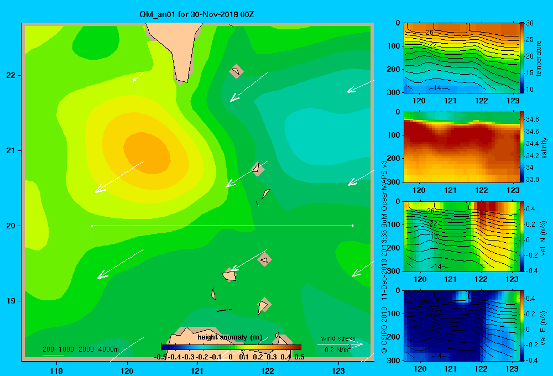Click longitude label '121' on main map axis
The image size is (553, 376).
click(197, 370)
